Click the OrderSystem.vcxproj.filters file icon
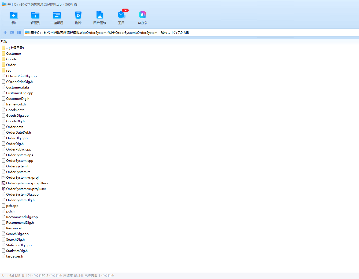 pos(3,183)
